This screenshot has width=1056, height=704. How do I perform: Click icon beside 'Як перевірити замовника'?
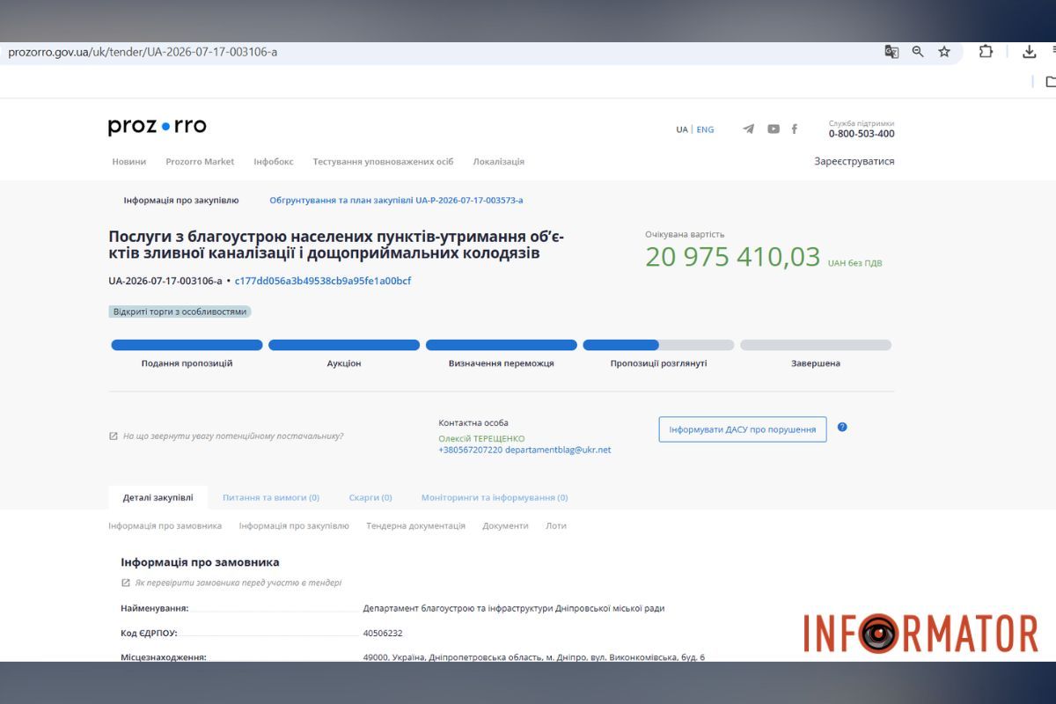[x=125, y=583]
